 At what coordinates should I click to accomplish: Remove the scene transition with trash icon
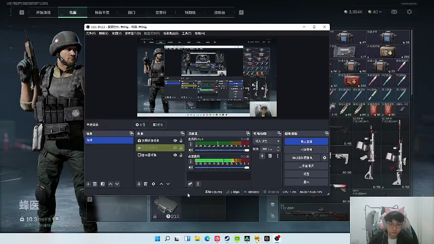point(270,156)
